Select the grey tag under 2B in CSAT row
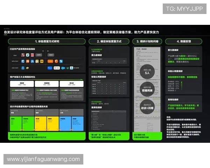 pyautogui.click(x=51, y=55)
